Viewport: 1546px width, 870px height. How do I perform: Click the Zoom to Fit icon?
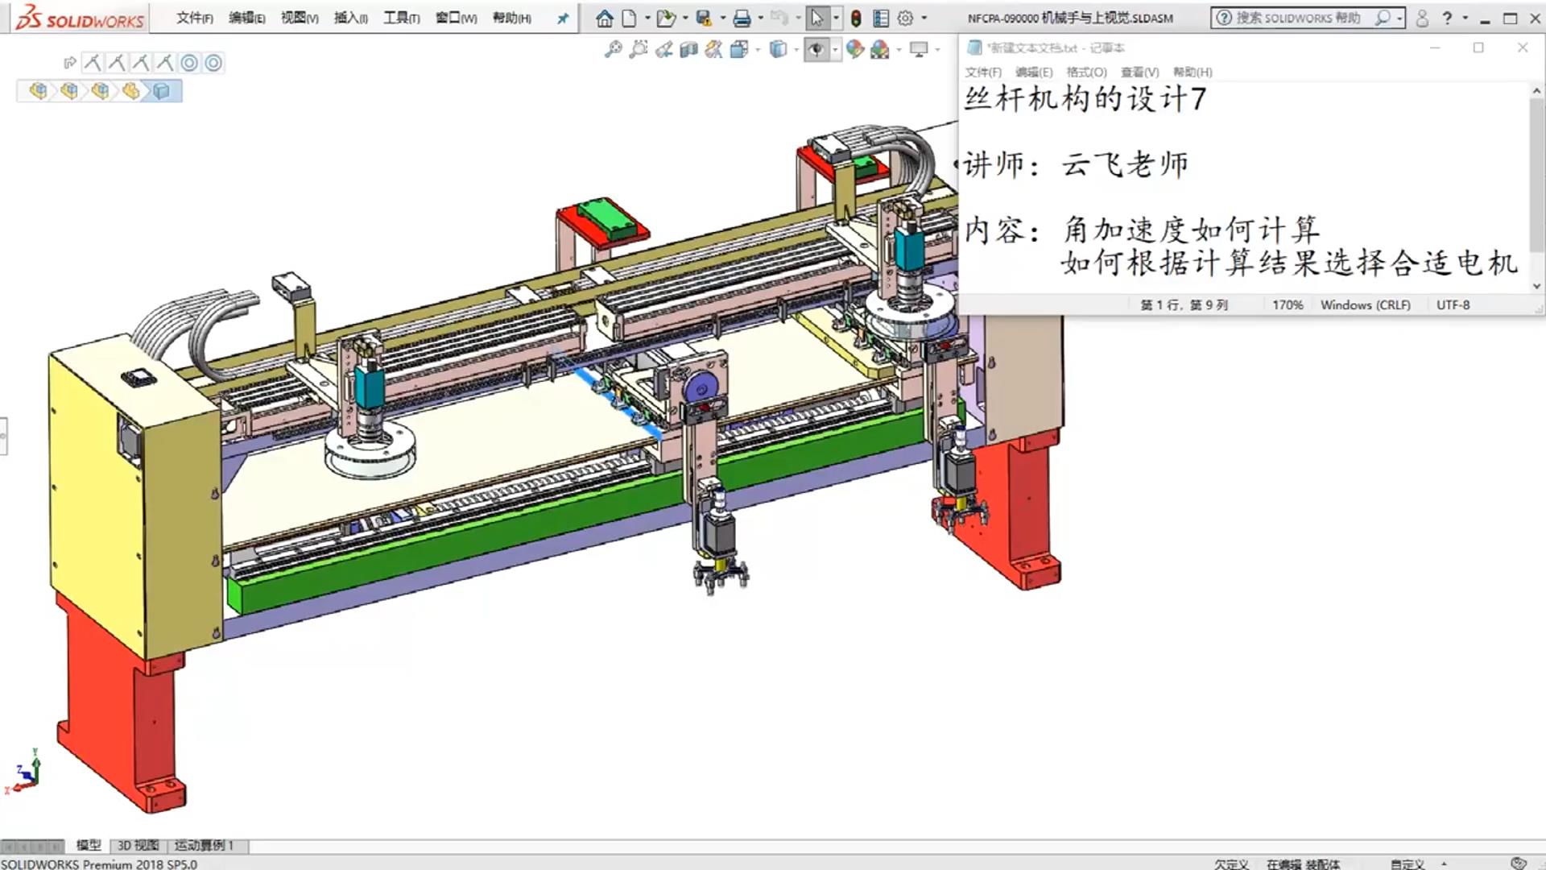point(614,49)
